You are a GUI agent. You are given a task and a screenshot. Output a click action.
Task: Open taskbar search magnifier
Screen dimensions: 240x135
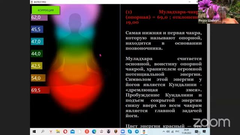pyautogui.click(x=43, y=132)
